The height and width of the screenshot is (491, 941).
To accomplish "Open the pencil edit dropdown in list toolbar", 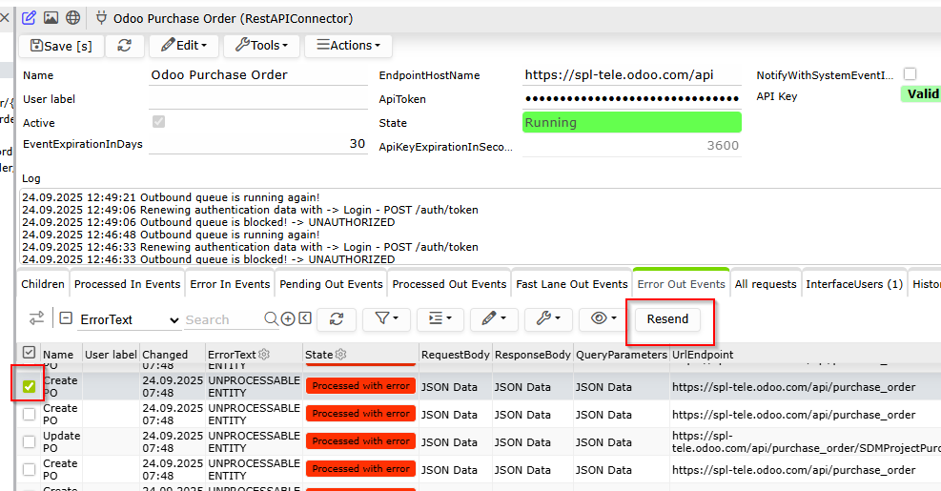I will [x=494, y=319].
